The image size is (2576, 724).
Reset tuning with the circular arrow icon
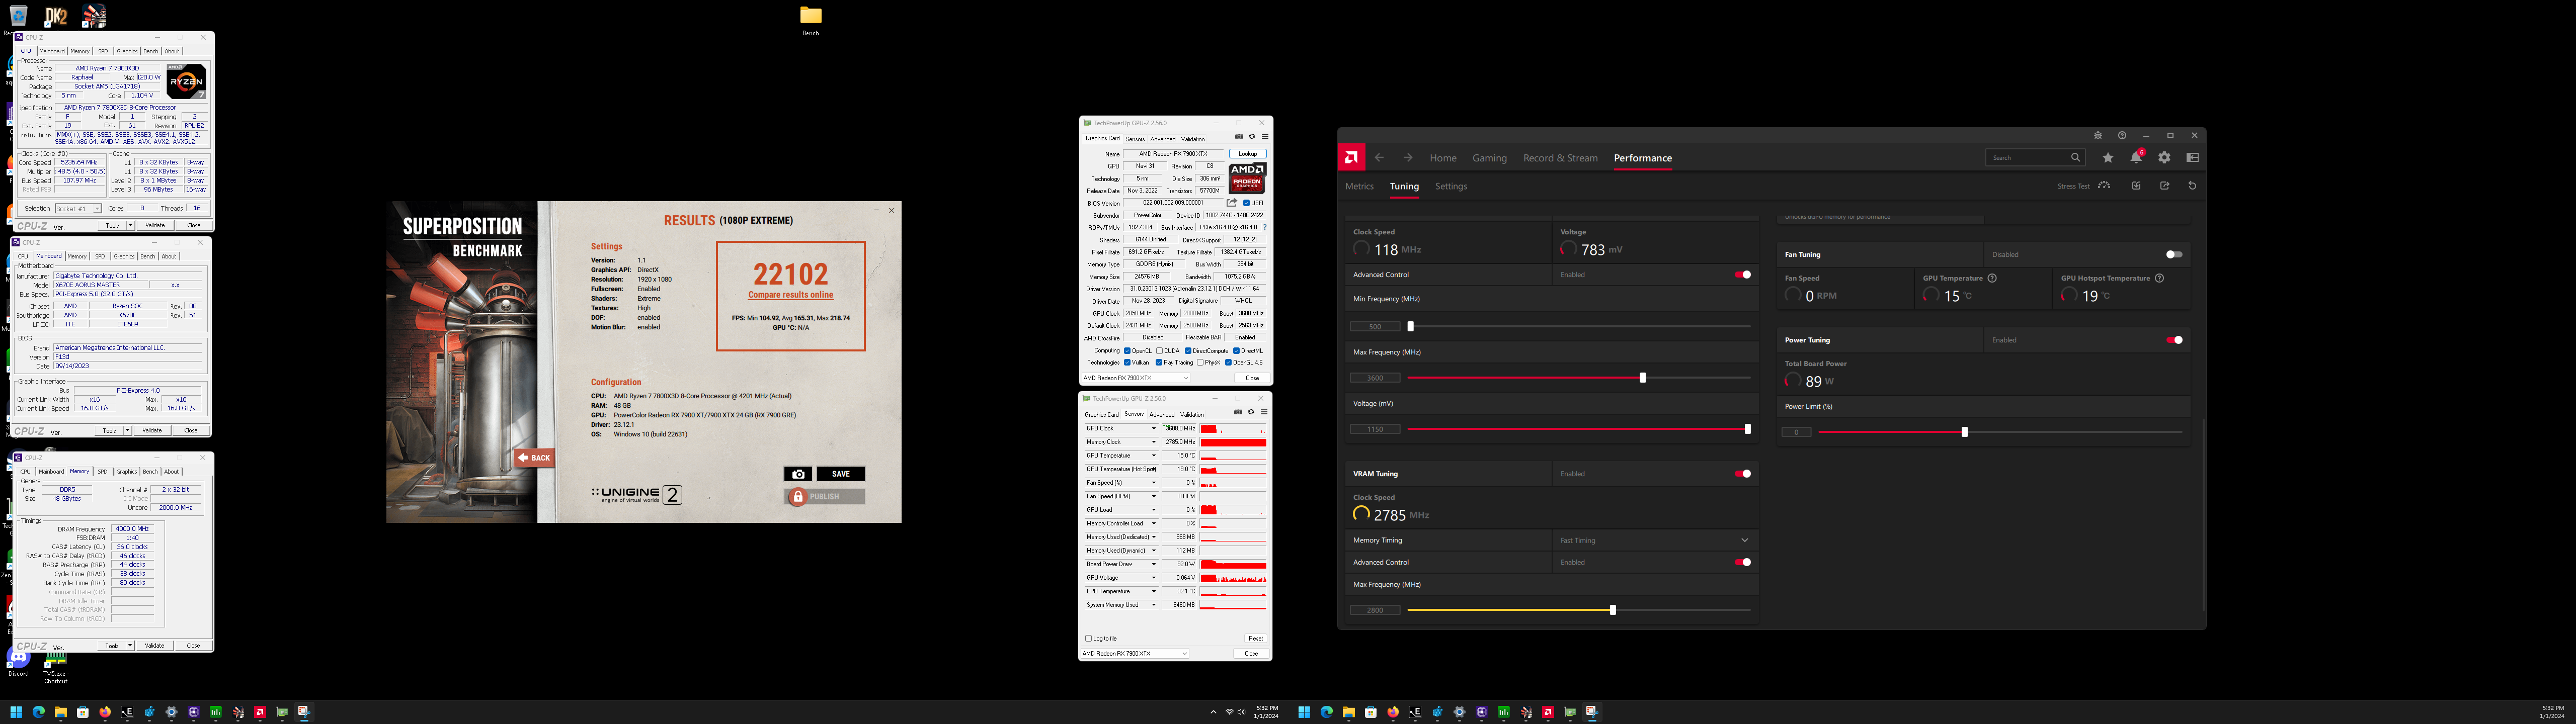click(2192, 185)
